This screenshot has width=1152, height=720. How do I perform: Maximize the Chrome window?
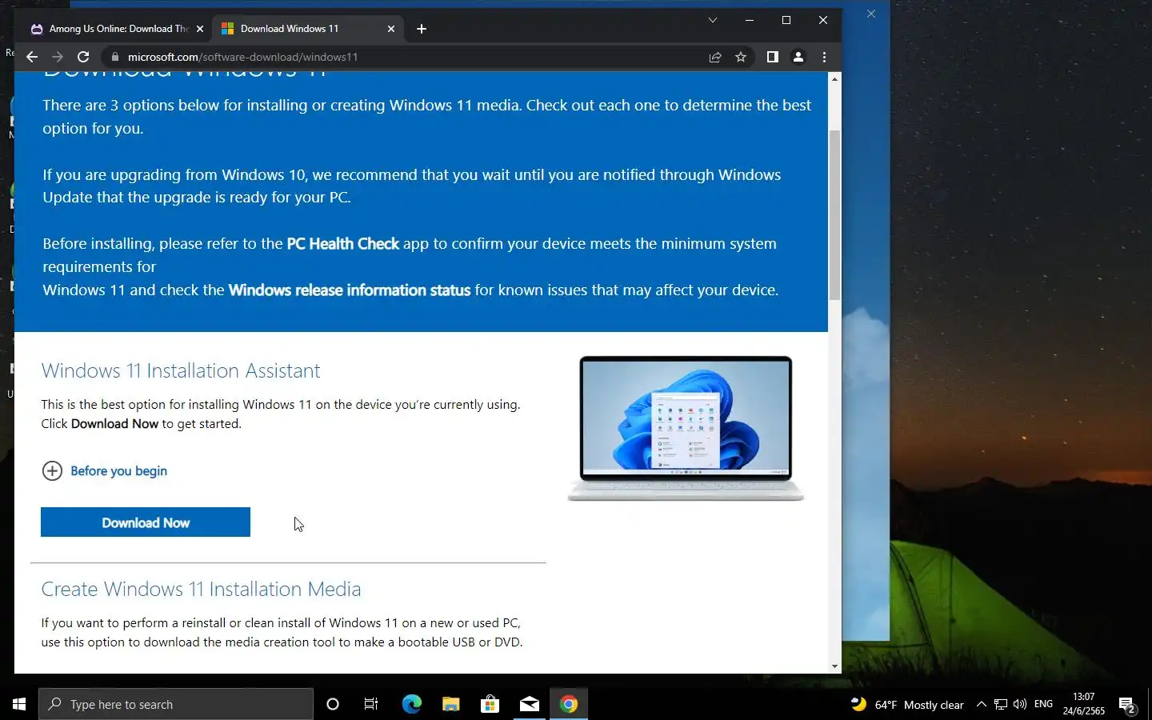(786, 20)
